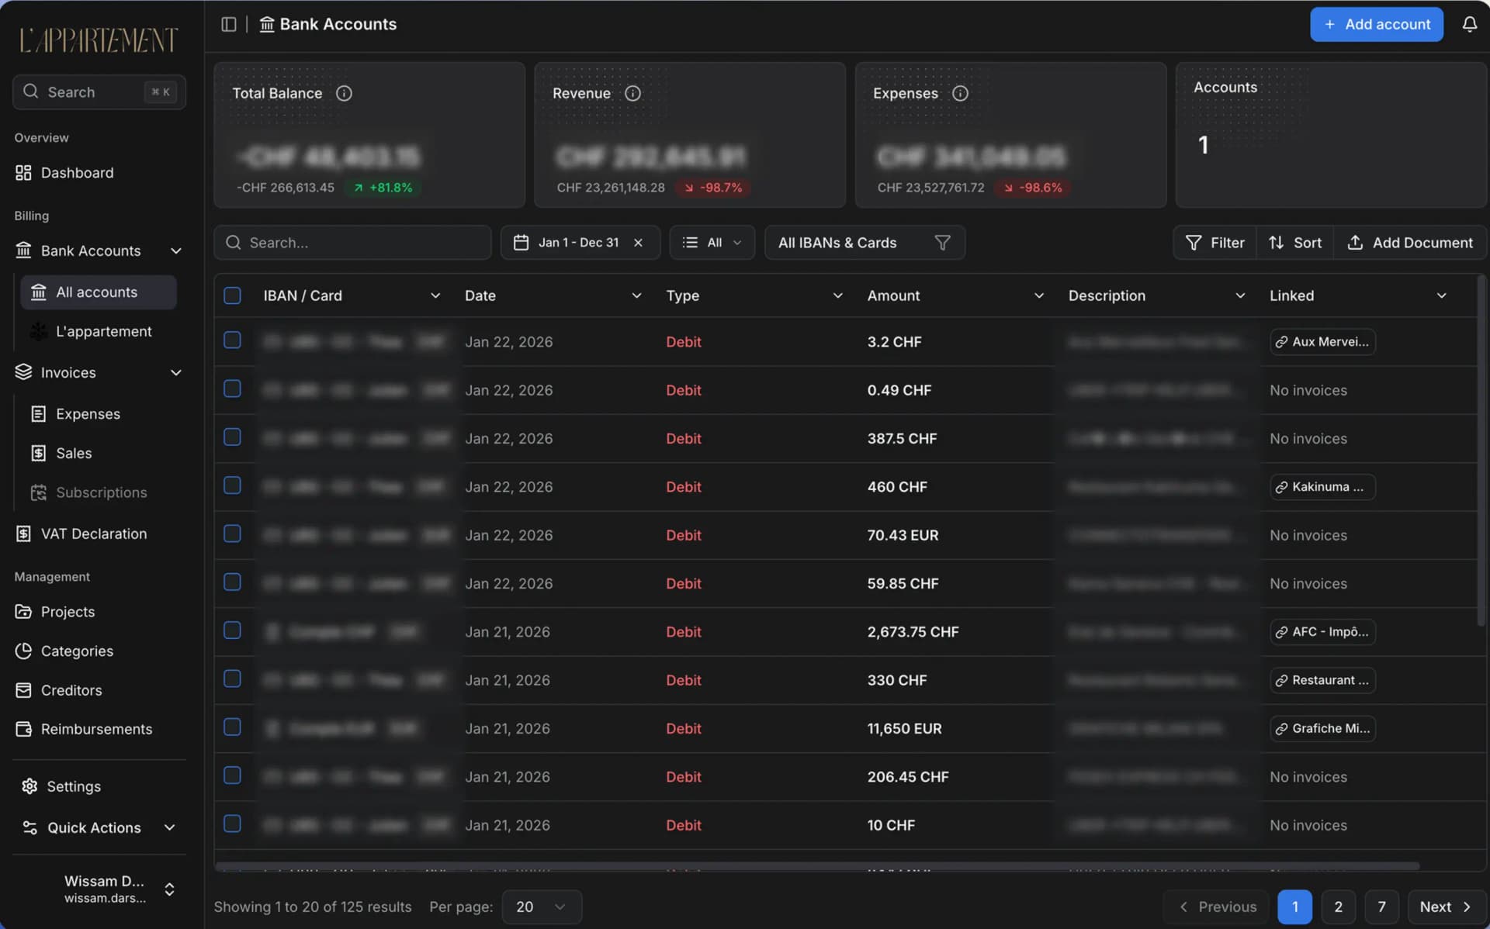Screen dimensions: 1490x929
Task: Click the Add account button
Action: pos(1376,24)
